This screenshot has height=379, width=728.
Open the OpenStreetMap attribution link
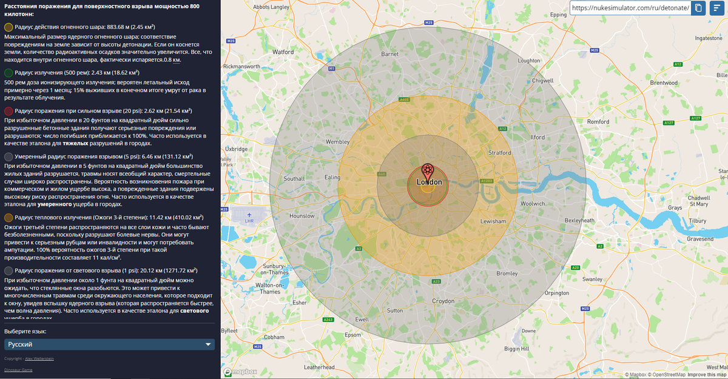coord(667,375)
